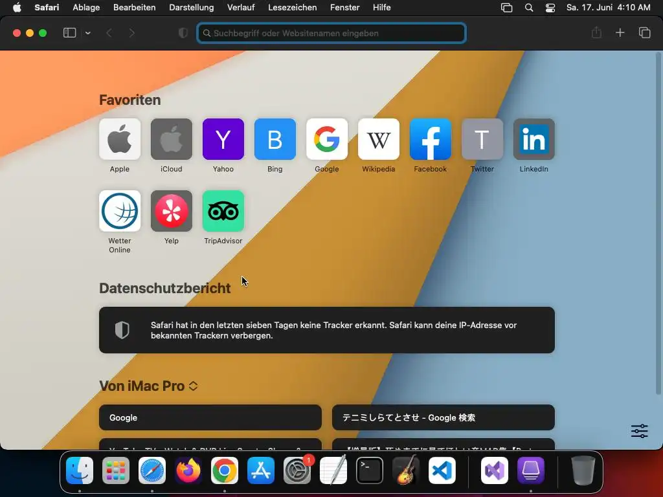Open TextEdit from the Dock
This screenshot has height=497, width=663.
coord(333,470)
